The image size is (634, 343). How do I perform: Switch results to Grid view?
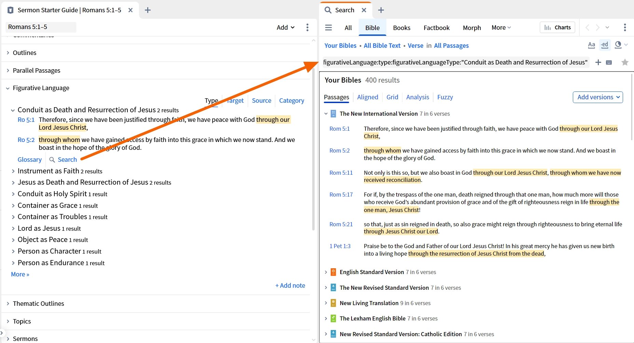click(392, 97)
